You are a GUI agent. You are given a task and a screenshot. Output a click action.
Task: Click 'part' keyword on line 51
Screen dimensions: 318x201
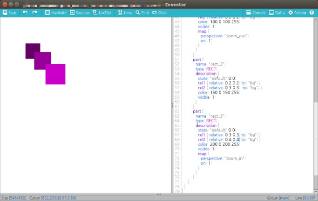point(197,60)
